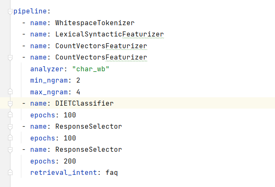The width and height of the screenshot is (275, 187).
Task: Place cursor on the pipeline key
Action: pos(30,11)
